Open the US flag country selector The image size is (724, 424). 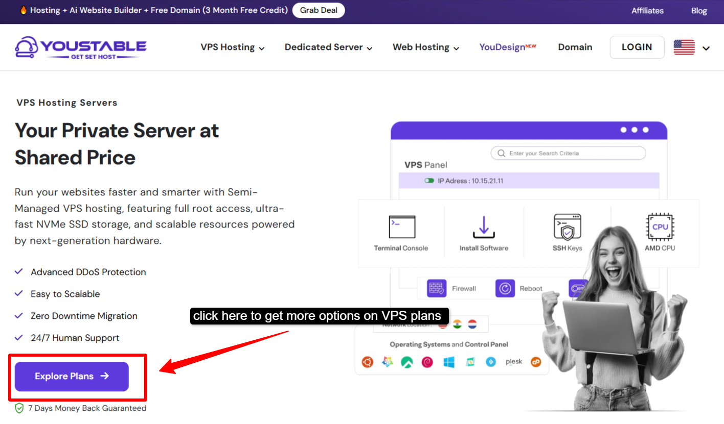(692, 47)
